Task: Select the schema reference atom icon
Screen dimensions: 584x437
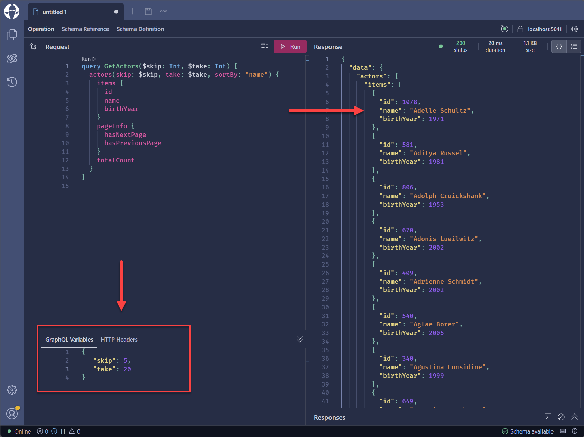Action: [12, 58]
